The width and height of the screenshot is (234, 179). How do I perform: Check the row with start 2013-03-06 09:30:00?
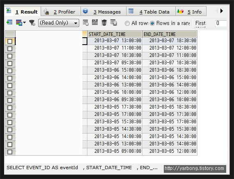pyautogui.click(x=10, y=100)
